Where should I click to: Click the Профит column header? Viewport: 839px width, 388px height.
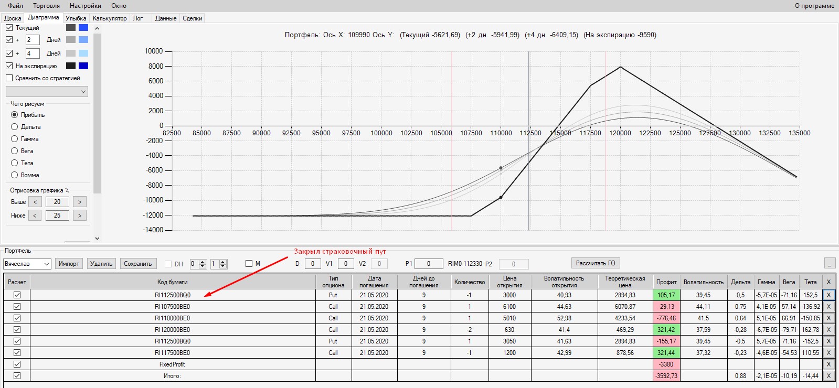(x=666, y=282)
